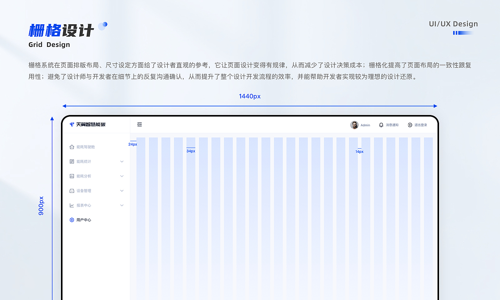500x300 pixels.
Task: Click the 栅格设计 heading
Action: [x=61, y=30]
